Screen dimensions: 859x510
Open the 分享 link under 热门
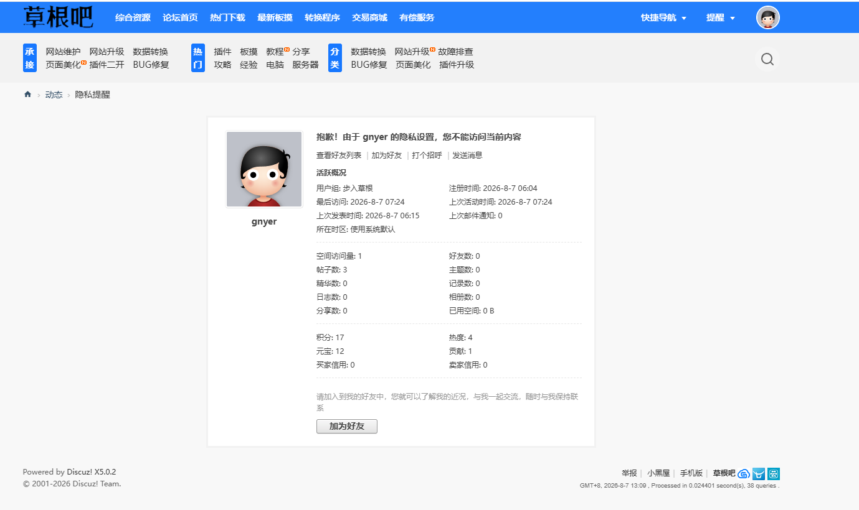click(301, 52)
